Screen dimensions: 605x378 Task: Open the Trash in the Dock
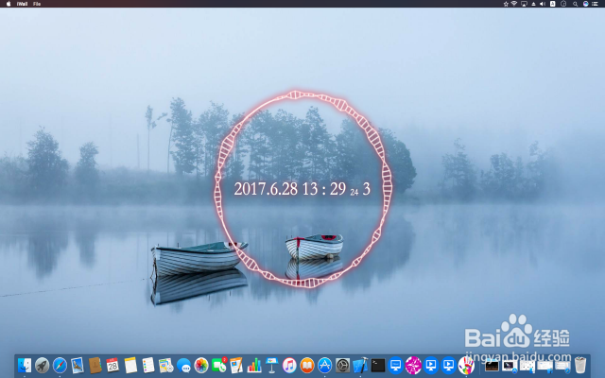coord(579,365)
